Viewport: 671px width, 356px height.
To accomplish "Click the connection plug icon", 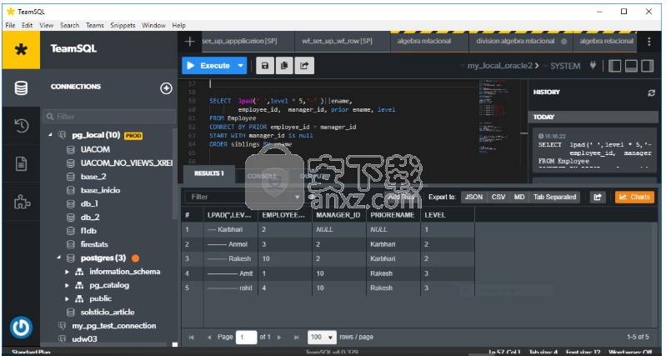I will (x=593, y=66).
